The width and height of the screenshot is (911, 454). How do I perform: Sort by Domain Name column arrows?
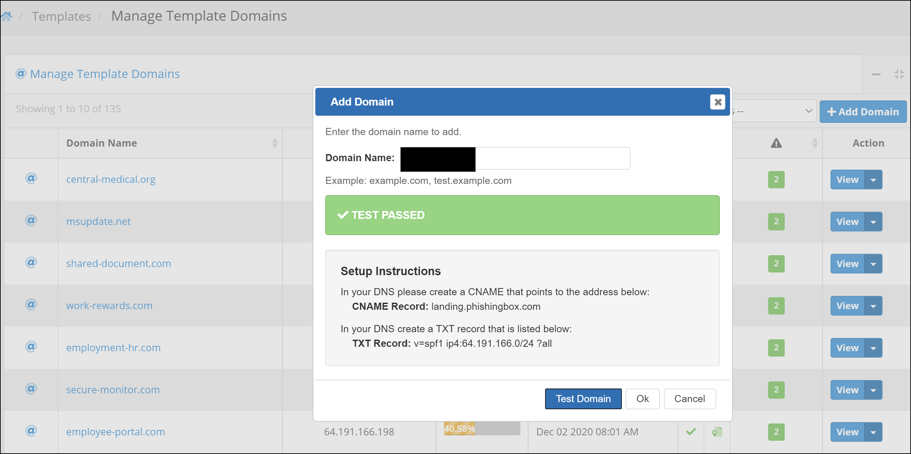click(x=275, y=143)
